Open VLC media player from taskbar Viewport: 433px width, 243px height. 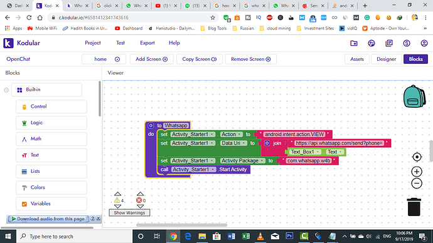[260, 236]
